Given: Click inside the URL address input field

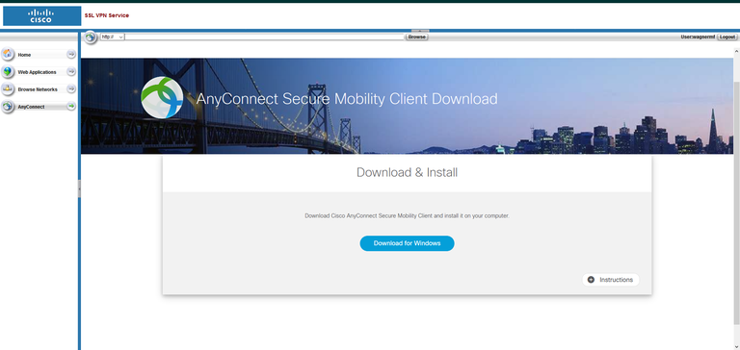Looking at the screenshot, I should (265, 37).
